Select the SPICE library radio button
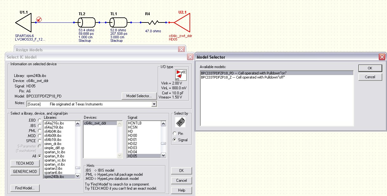Viewport: 387px width, 196px height. tap(39, 141)
